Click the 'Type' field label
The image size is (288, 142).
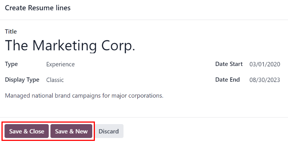11,64
